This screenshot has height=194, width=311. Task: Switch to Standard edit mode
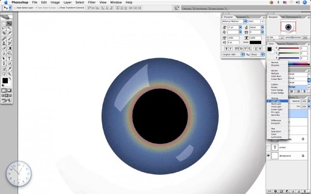coord(4,91)
